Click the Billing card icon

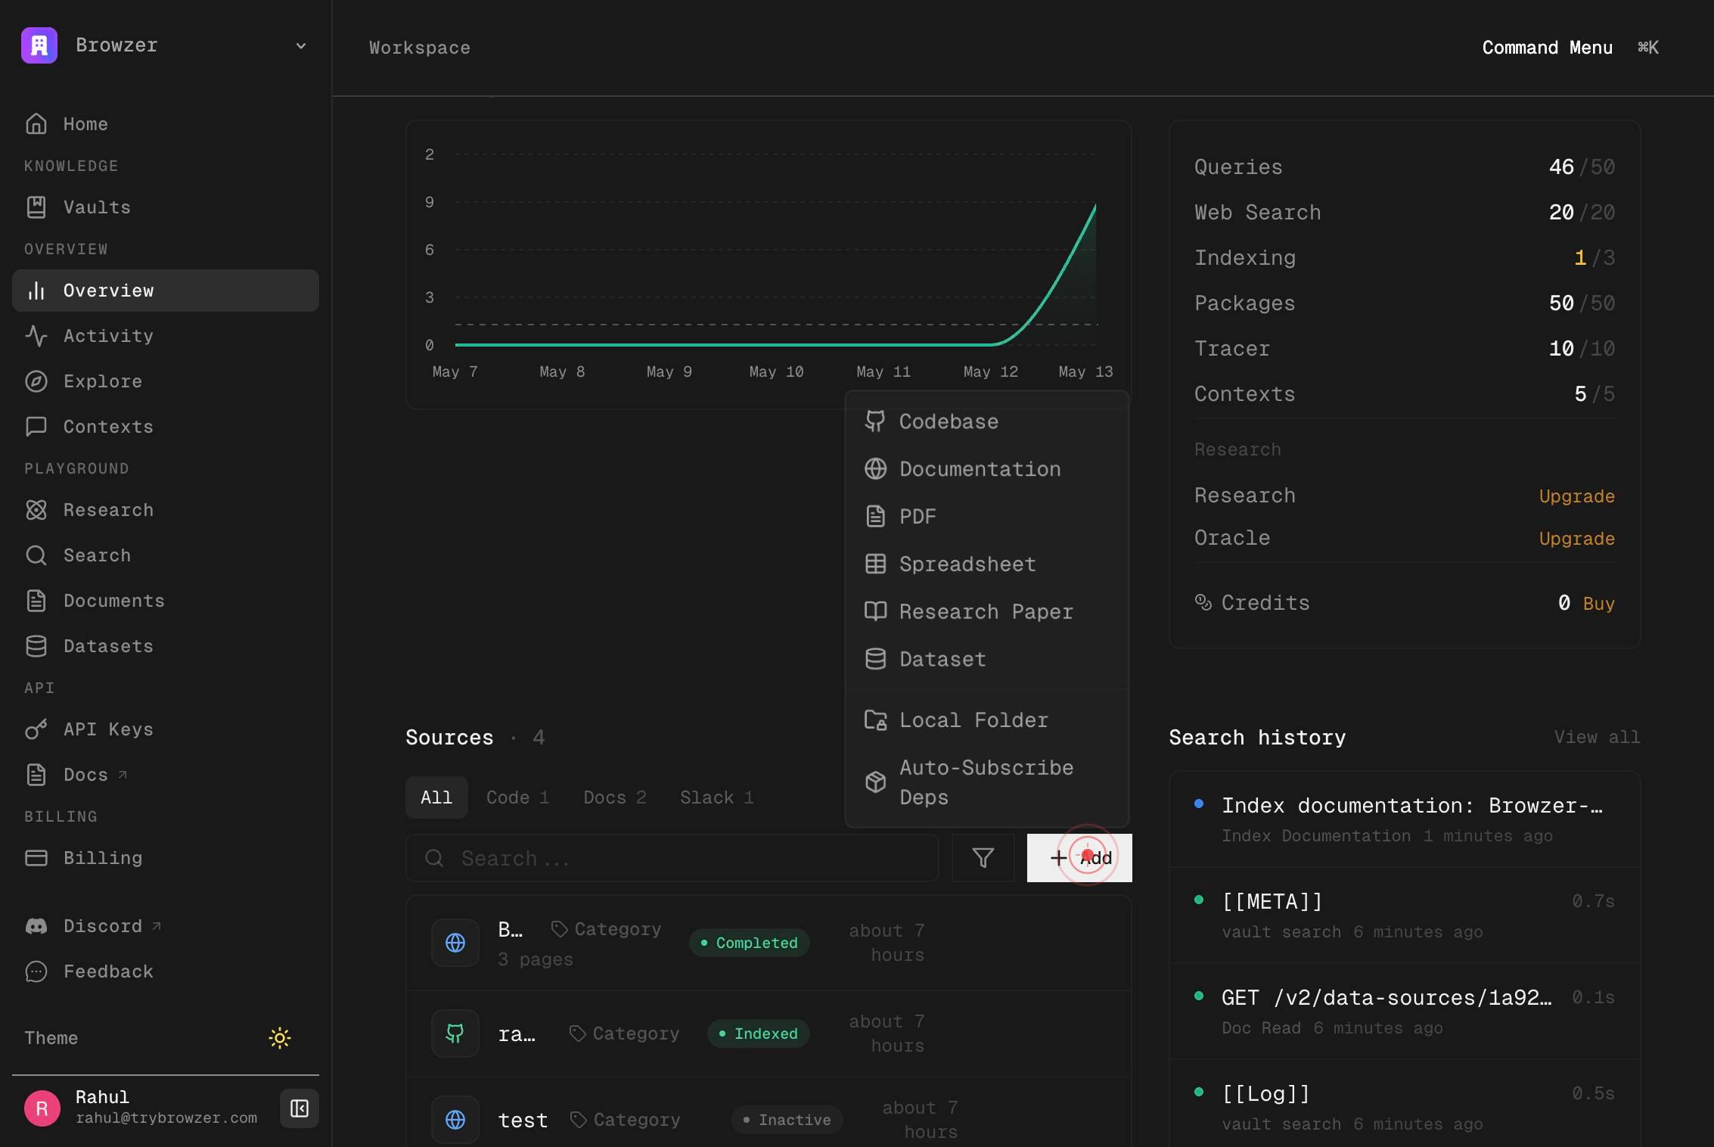[36, 858]
